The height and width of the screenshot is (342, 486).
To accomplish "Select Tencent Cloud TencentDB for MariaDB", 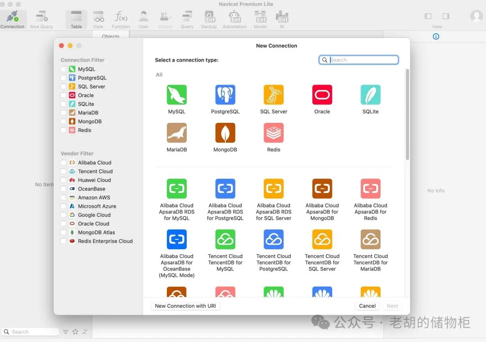I will pos(370,239).
